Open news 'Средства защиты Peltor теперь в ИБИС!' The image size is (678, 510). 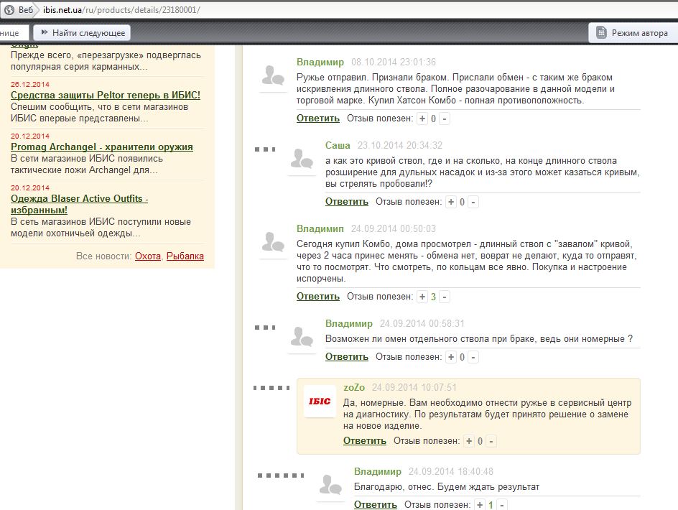tap(105, 95)
